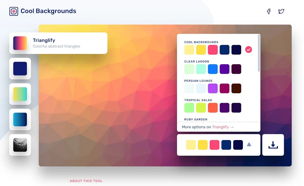This screenshot has height=186, width=304.
Task: Open the Twitter share icon
Action: click(x=281, y=11)
